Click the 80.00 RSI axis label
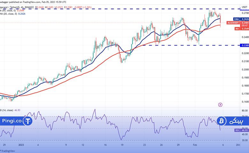 [x=245, y=111]
